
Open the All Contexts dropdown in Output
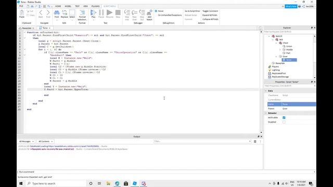45,141
